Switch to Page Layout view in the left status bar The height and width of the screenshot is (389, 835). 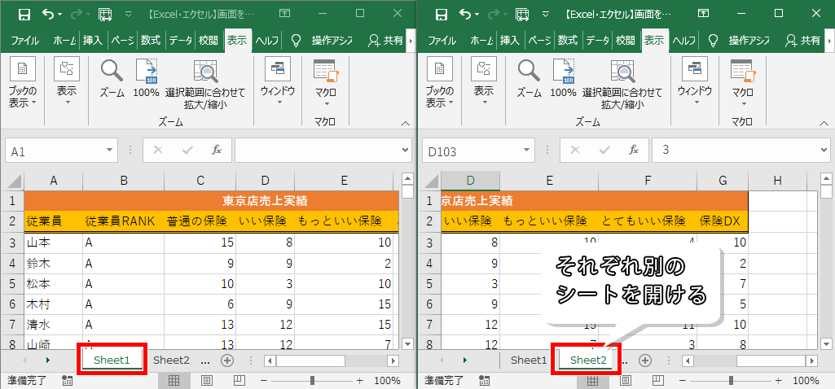206,380
